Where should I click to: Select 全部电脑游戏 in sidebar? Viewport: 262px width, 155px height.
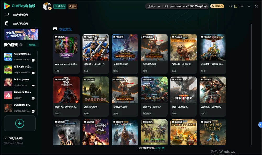coord(20,15)
